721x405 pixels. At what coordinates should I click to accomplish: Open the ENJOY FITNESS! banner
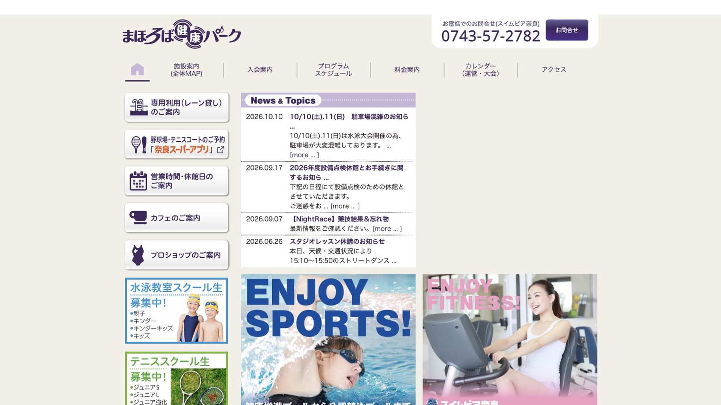(x=510, y=339)
